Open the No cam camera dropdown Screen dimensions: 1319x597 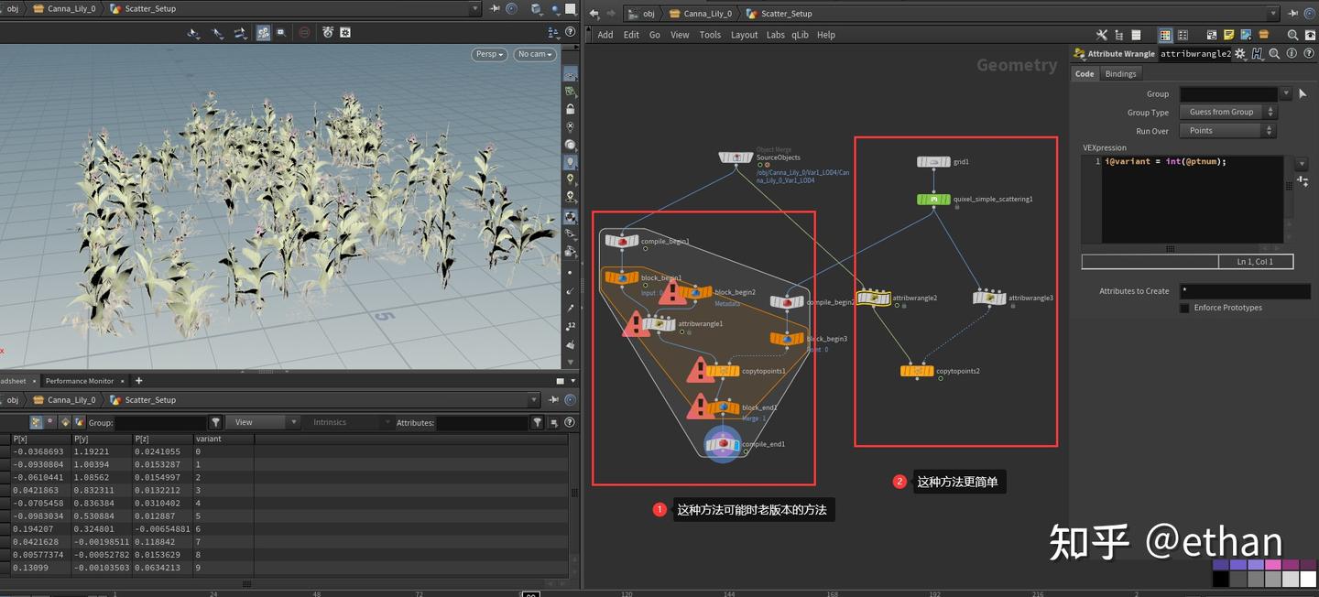535,54
